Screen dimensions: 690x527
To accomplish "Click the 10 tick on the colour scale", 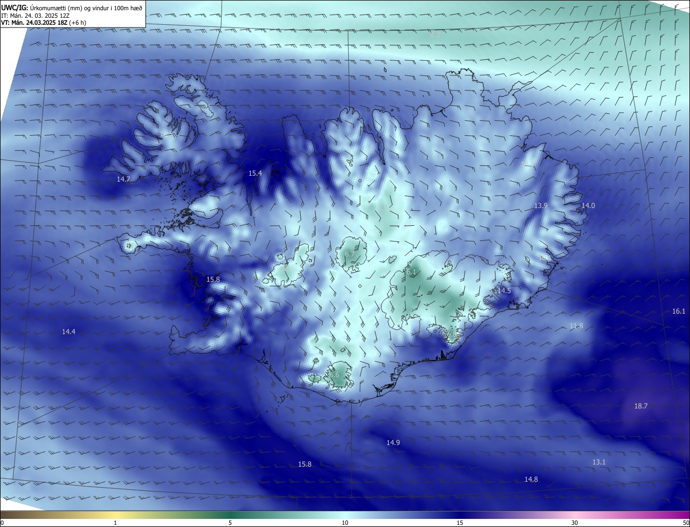I will point(345,523).
